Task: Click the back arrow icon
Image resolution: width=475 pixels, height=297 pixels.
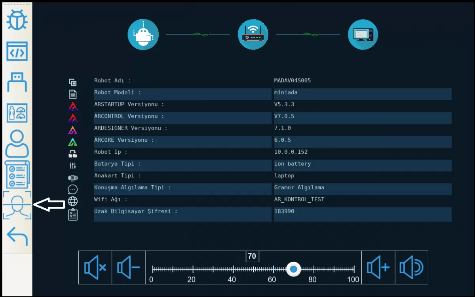Action: (17, 236)
